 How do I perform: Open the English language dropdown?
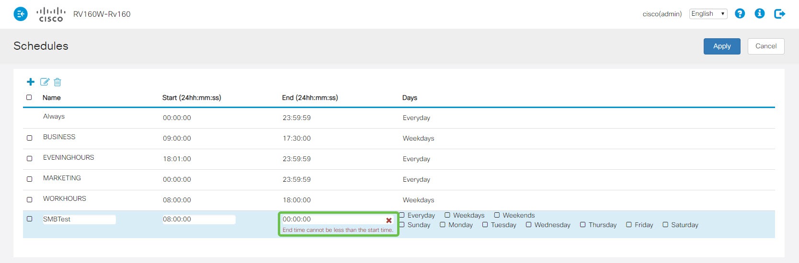tap(708, 14)
